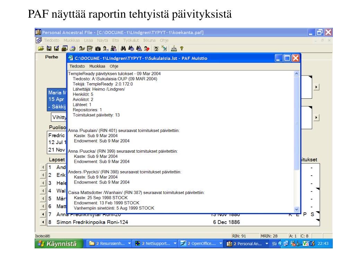Open Tiedosto menu in PAF Muistio window
This screenshot has width=355, height=266.
[x=77, y=66]
